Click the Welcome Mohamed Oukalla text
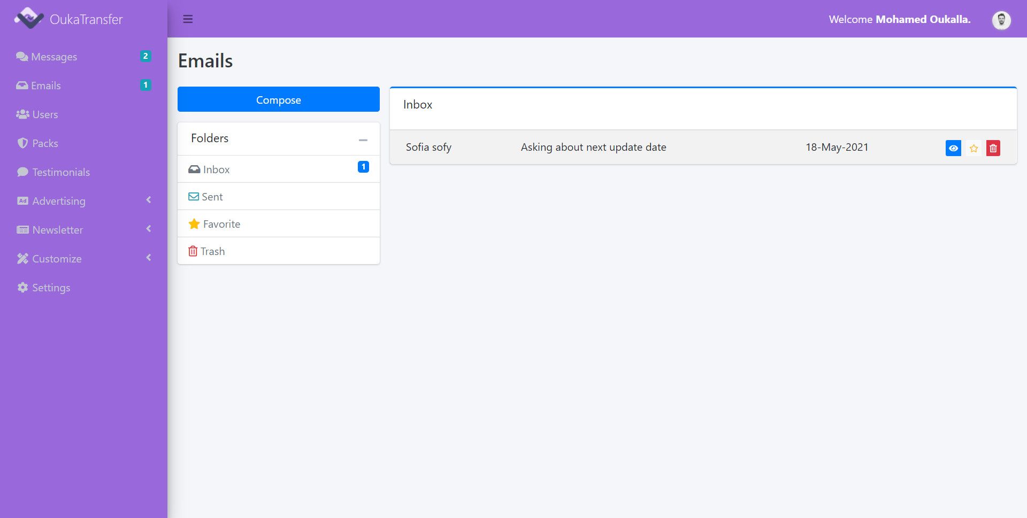The image size is (1027, 518). click(900, 19)
